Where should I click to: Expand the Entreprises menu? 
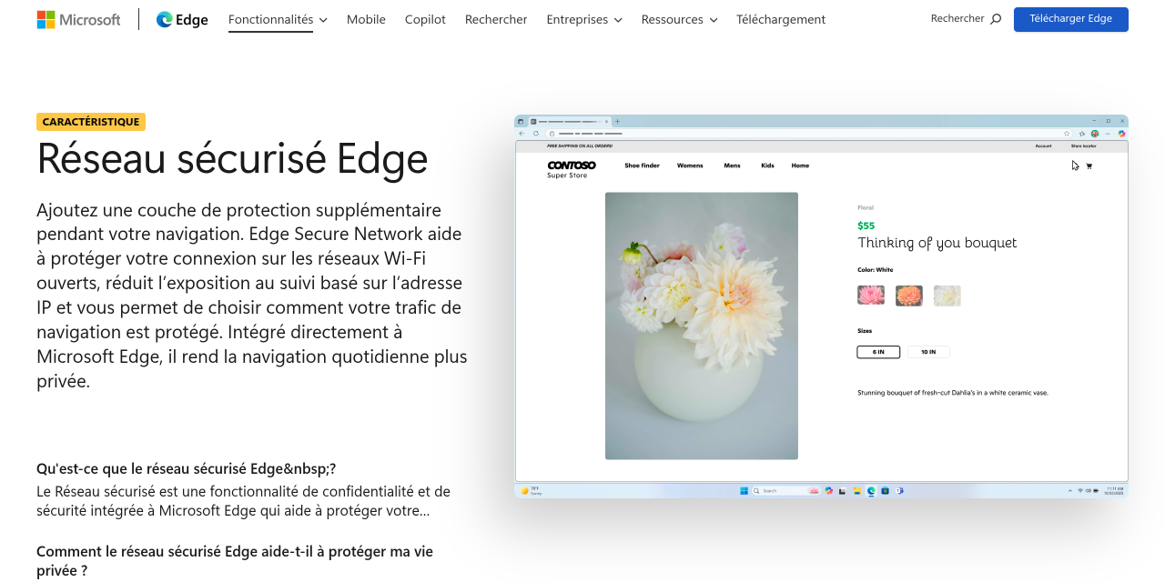[584, 19]
